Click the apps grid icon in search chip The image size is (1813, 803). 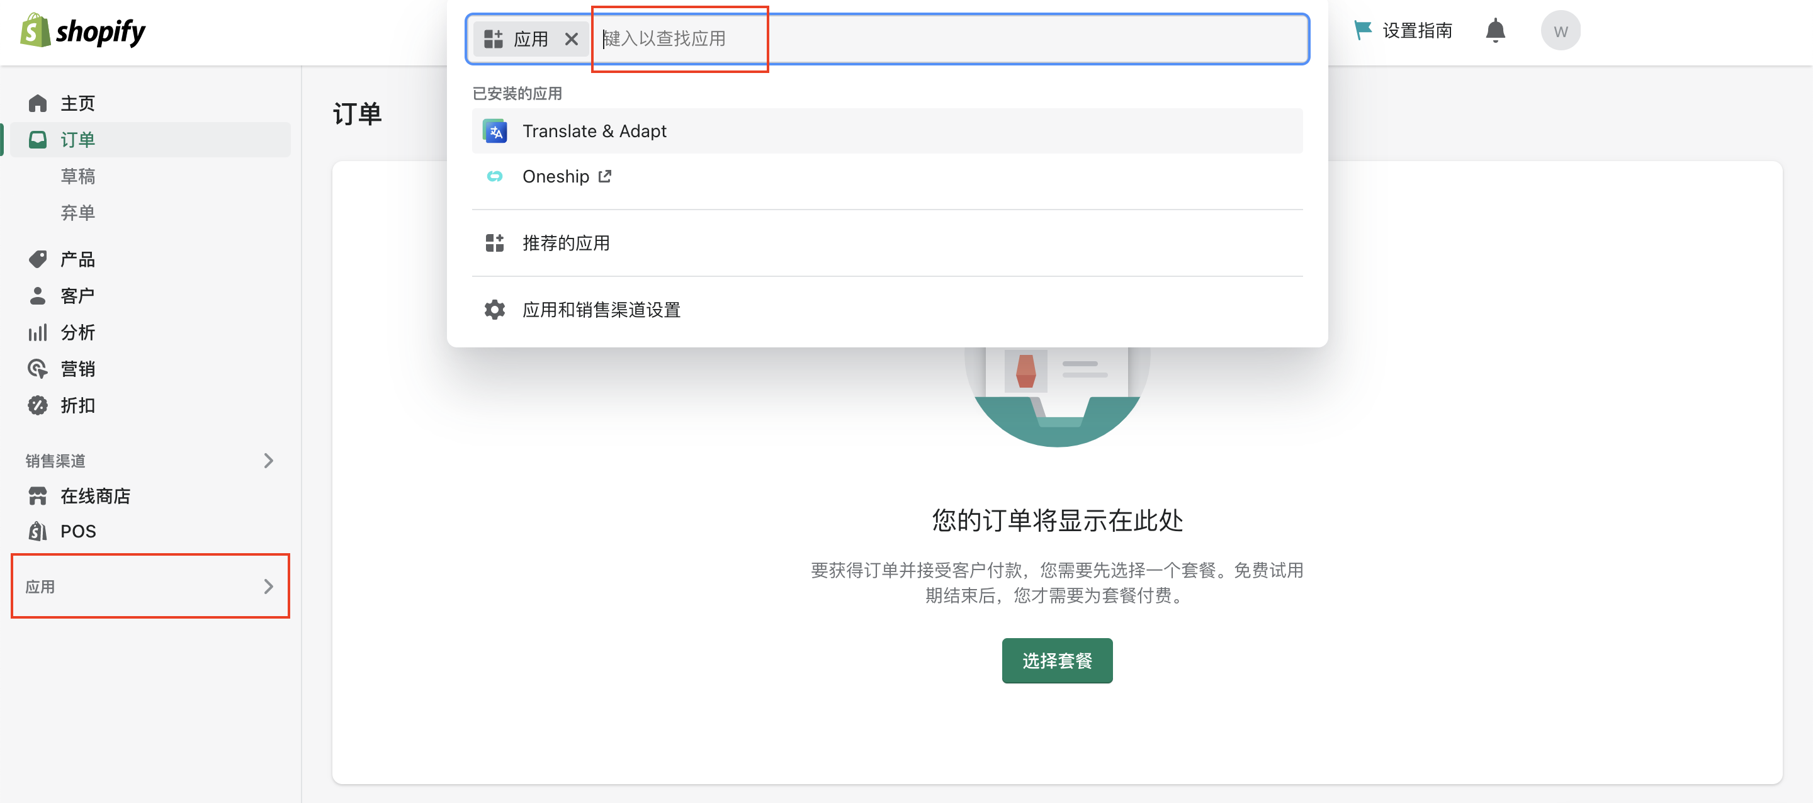[494, 40]
